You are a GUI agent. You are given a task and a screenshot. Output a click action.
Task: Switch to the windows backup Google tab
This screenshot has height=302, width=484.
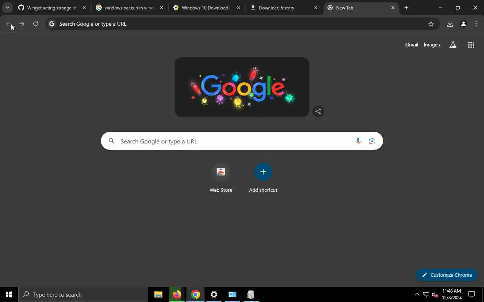pyautogui.click(x=129, y=8)
